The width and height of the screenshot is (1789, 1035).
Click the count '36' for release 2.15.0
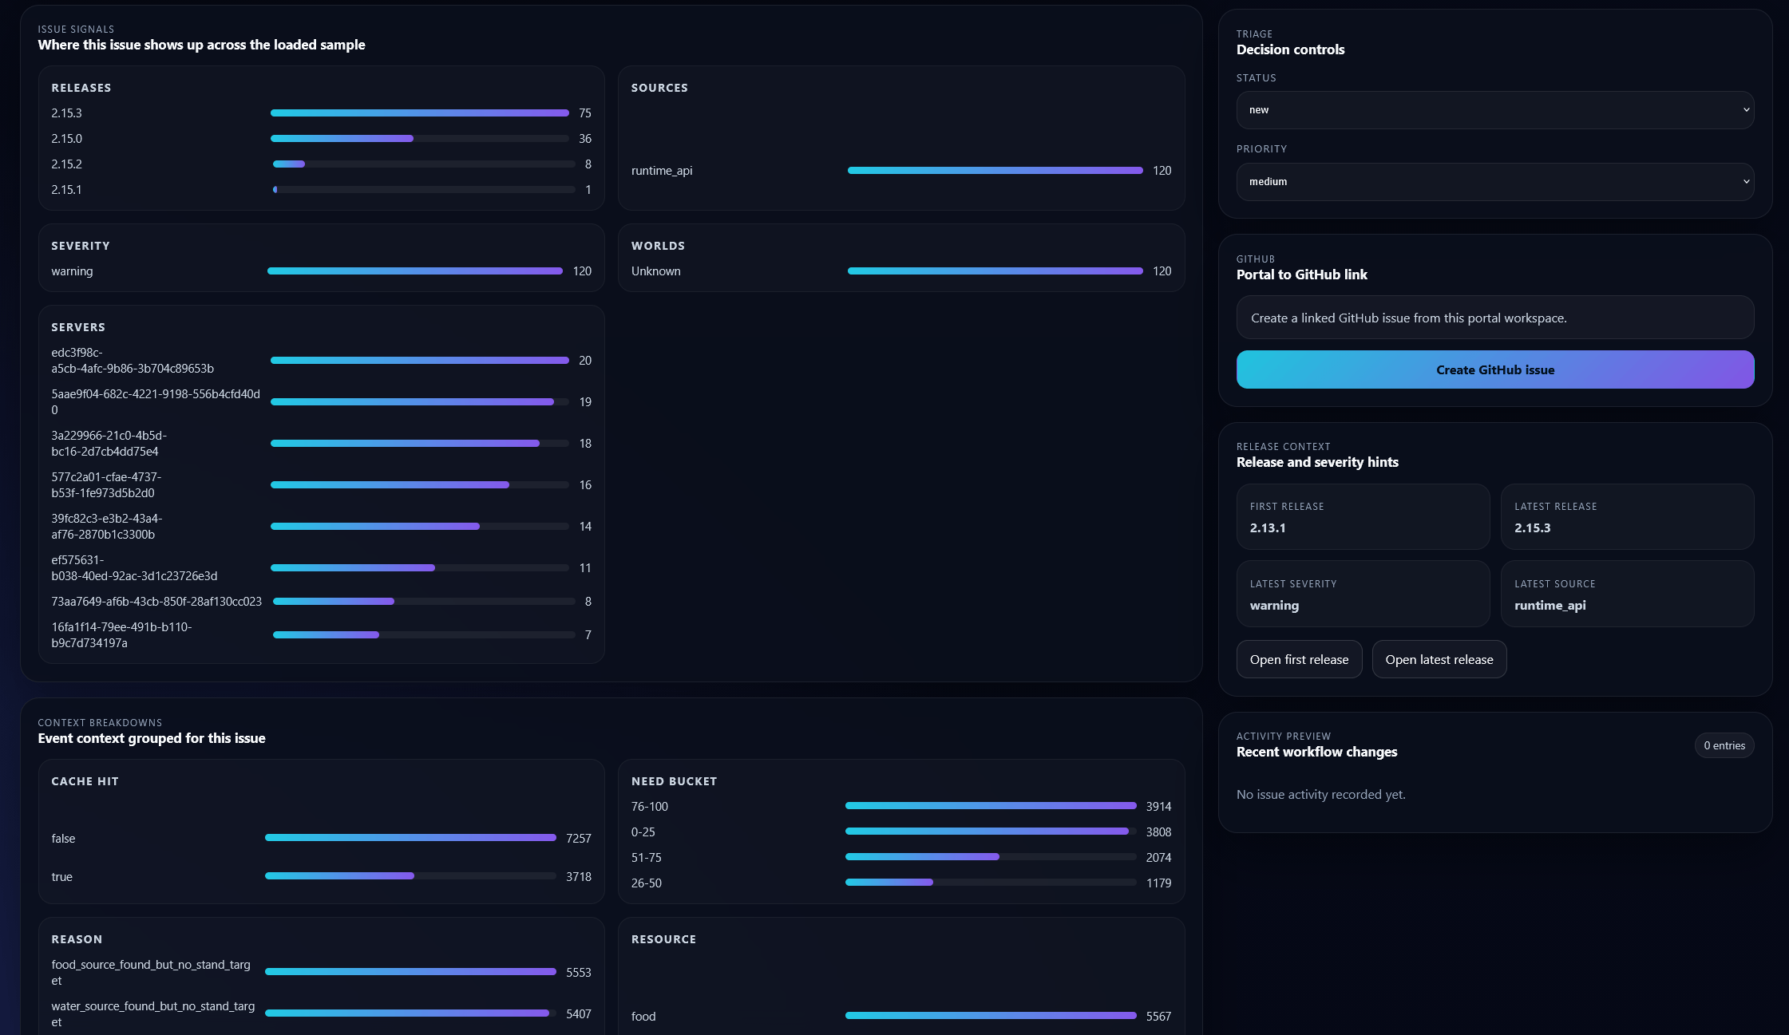(x=585, y=139)
